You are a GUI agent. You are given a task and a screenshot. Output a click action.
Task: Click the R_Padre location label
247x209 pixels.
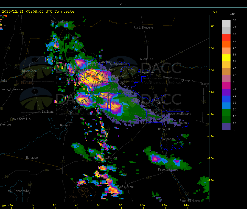pos(157,103)
